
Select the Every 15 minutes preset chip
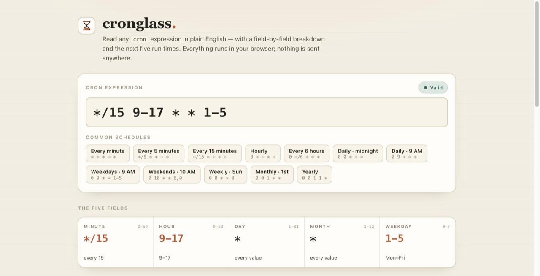tap(215, 154)
